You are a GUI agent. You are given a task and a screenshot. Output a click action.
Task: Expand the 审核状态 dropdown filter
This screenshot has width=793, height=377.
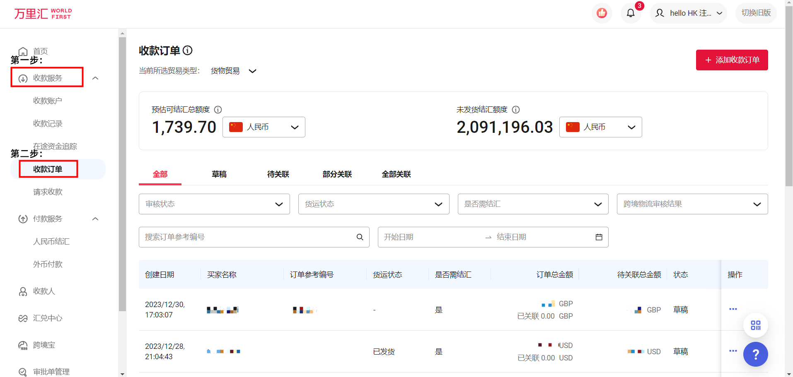tap(214, 204)
